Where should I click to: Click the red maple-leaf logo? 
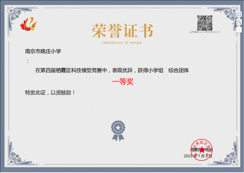[x=29, y=24]
